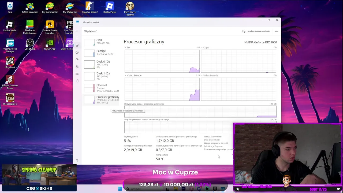
Task: Open Adobe Premiere Pro from the taskbar
Action: coord(183,189)
